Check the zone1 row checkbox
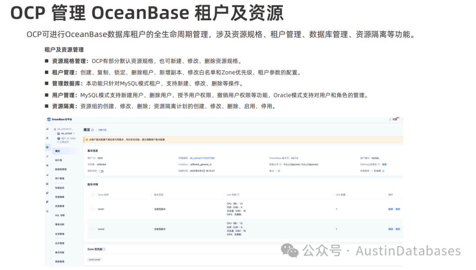The height and width of the screenshot is (270, 476). 93,209
